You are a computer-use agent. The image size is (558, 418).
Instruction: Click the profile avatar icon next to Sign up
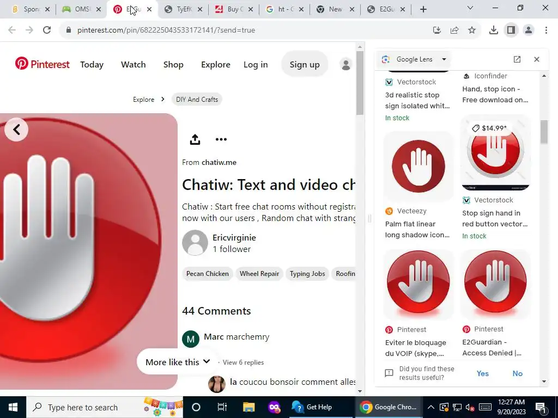346,64
